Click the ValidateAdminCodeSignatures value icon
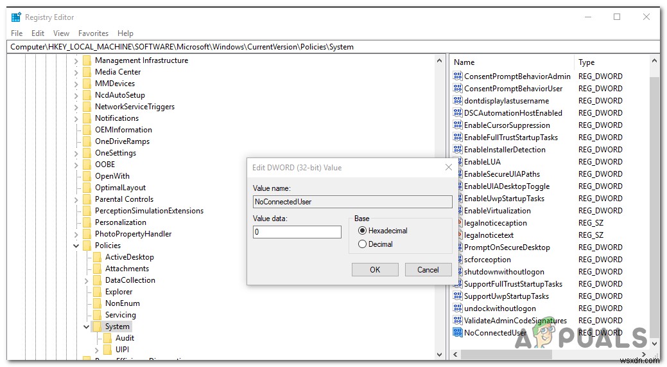This screenshot has width=667, height=367. tap(458, 320)
